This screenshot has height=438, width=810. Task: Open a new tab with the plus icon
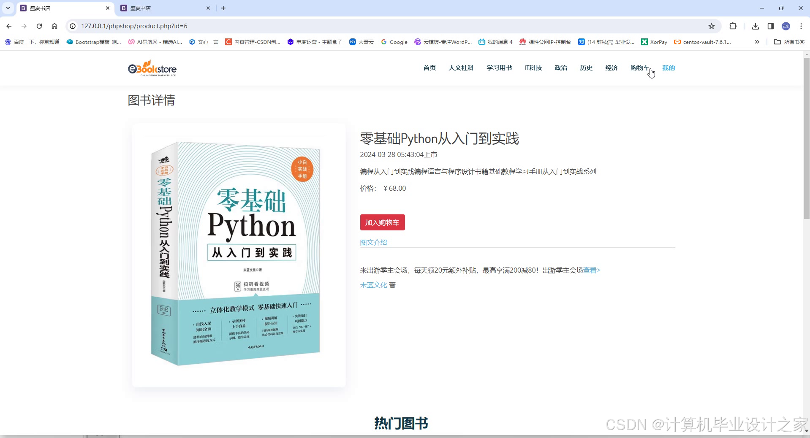[x=223, y=8]
